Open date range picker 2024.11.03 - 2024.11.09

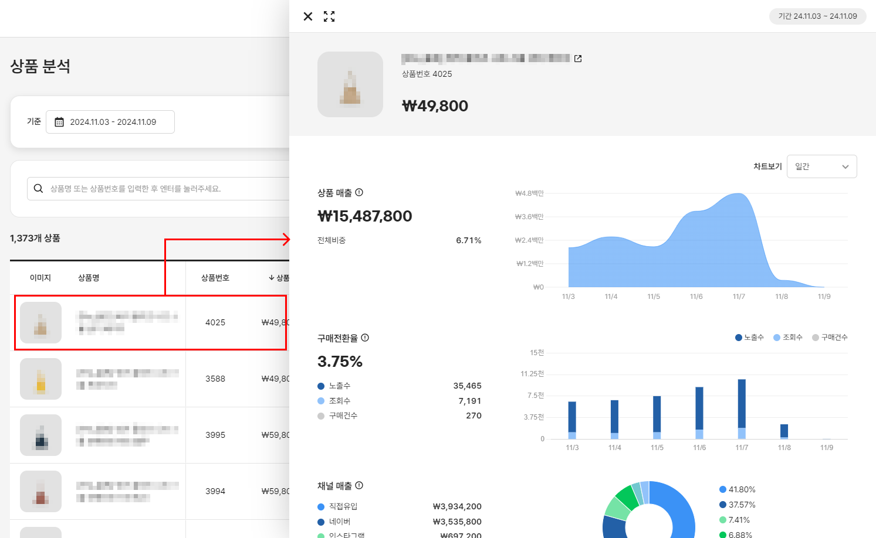[113, 122]
